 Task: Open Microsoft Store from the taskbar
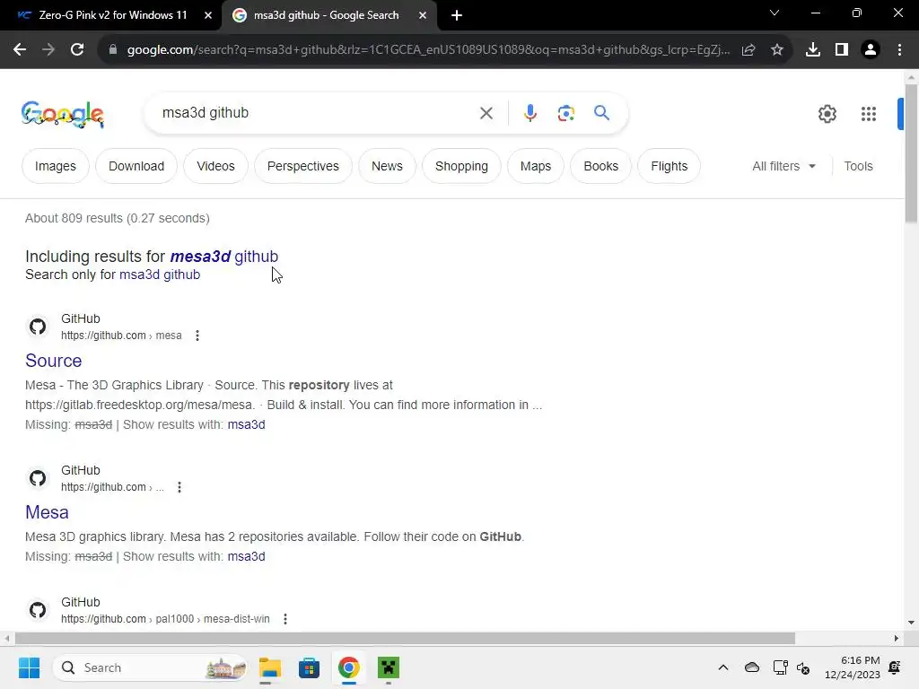tap(309, 667)
